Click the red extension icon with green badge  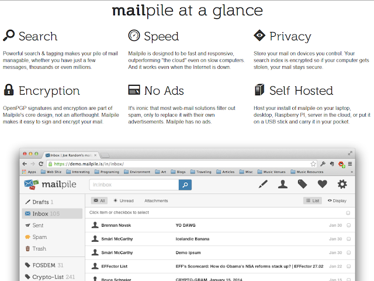click(341, 164)
